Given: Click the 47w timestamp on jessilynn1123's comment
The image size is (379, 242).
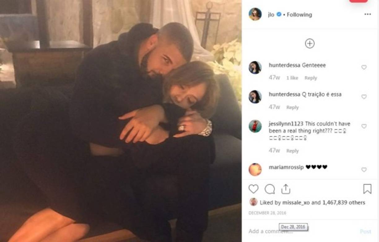Looking at the screenshot, I should pos(275,151).
